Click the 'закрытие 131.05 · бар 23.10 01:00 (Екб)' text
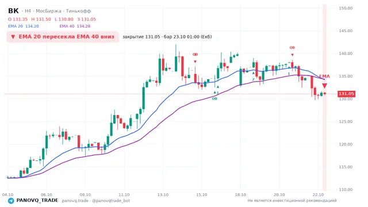The image size is (368, 207). (x=167, y=37)
